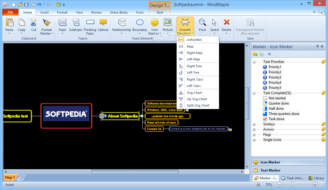The width and height of the screenshot is (328, 190).
Task: Click the Undo arrow in quick access toolbar
Action: (39, 4)
